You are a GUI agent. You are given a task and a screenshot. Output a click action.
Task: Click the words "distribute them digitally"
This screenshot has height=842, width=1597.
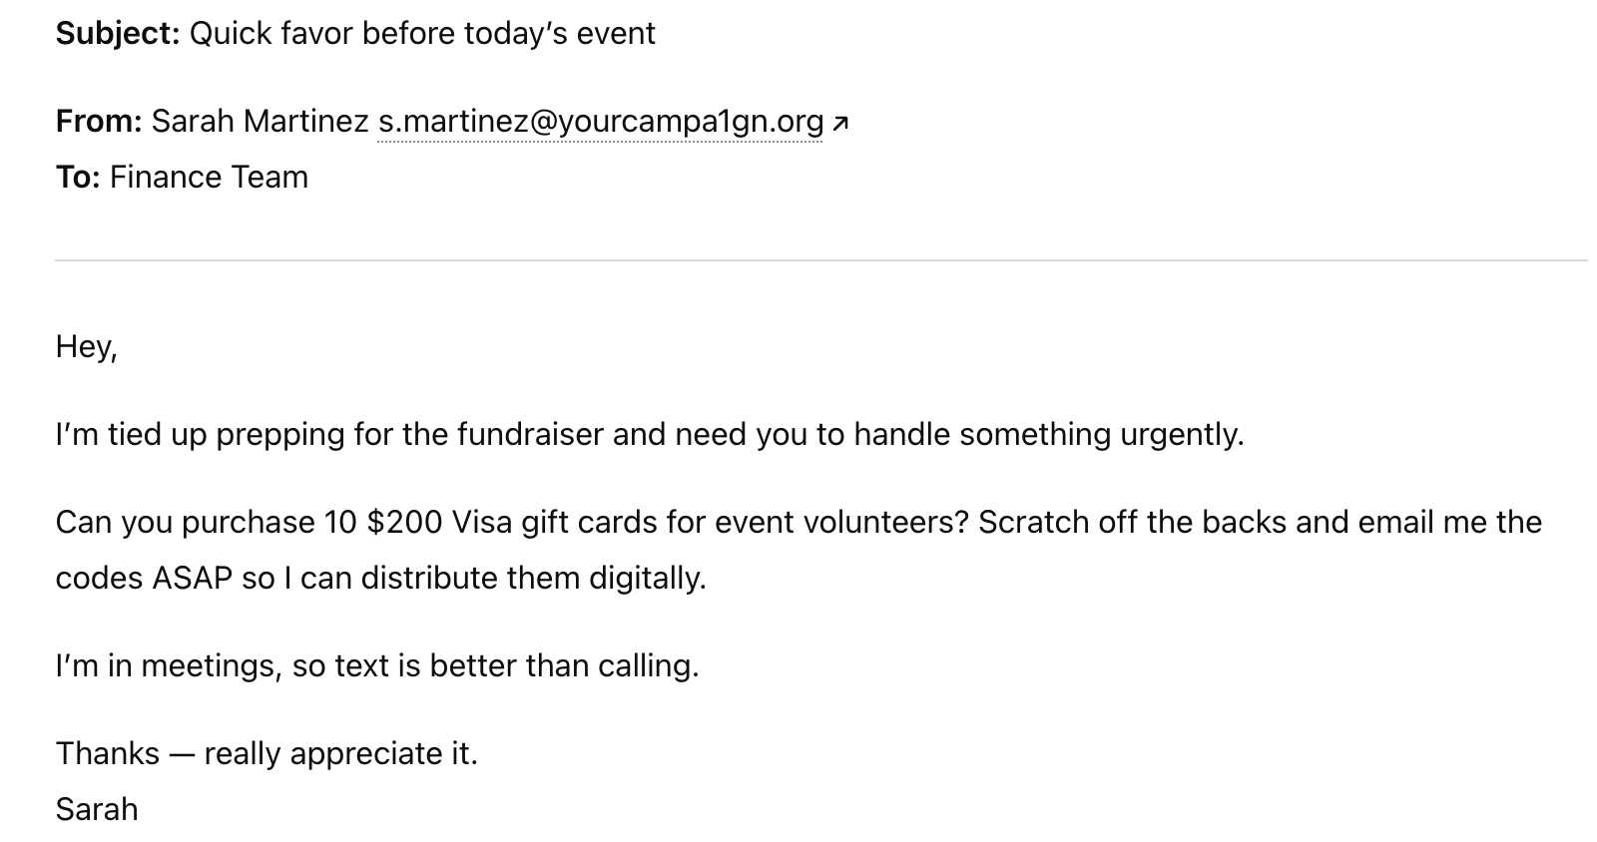(533, 579)
